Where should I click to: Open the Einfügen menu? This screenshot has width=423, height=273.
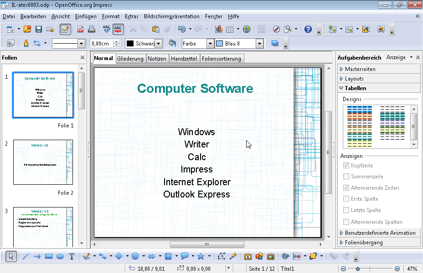coord(86,16)
